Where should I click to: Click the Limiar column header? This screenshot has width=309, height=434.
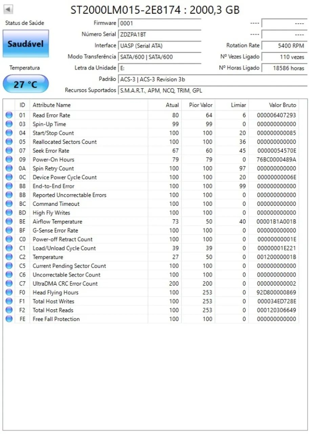pyautogui.click(x=232, y=105)
